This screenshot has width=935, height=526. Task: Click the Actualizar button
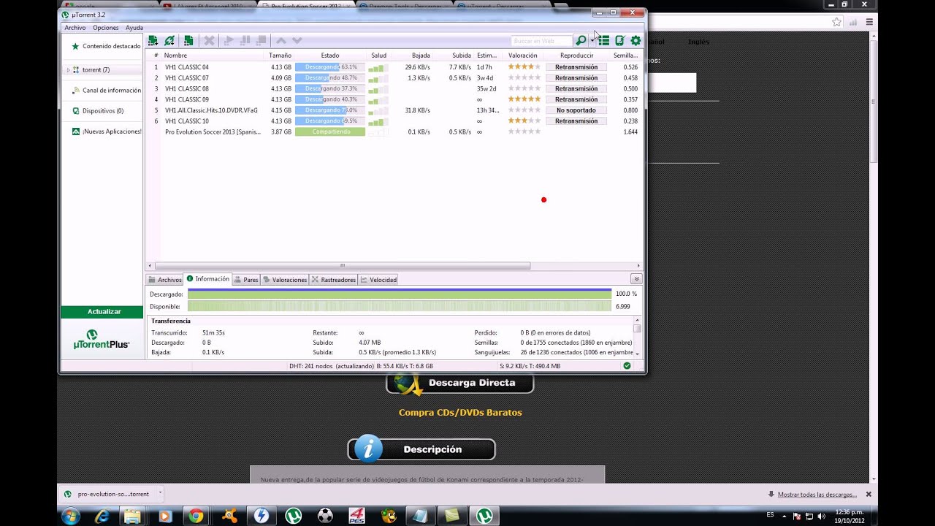[x=102, y=312]
